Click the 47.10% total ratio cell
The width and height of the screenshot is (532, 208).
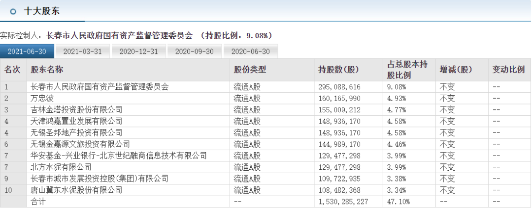click(x=399, y=202)
